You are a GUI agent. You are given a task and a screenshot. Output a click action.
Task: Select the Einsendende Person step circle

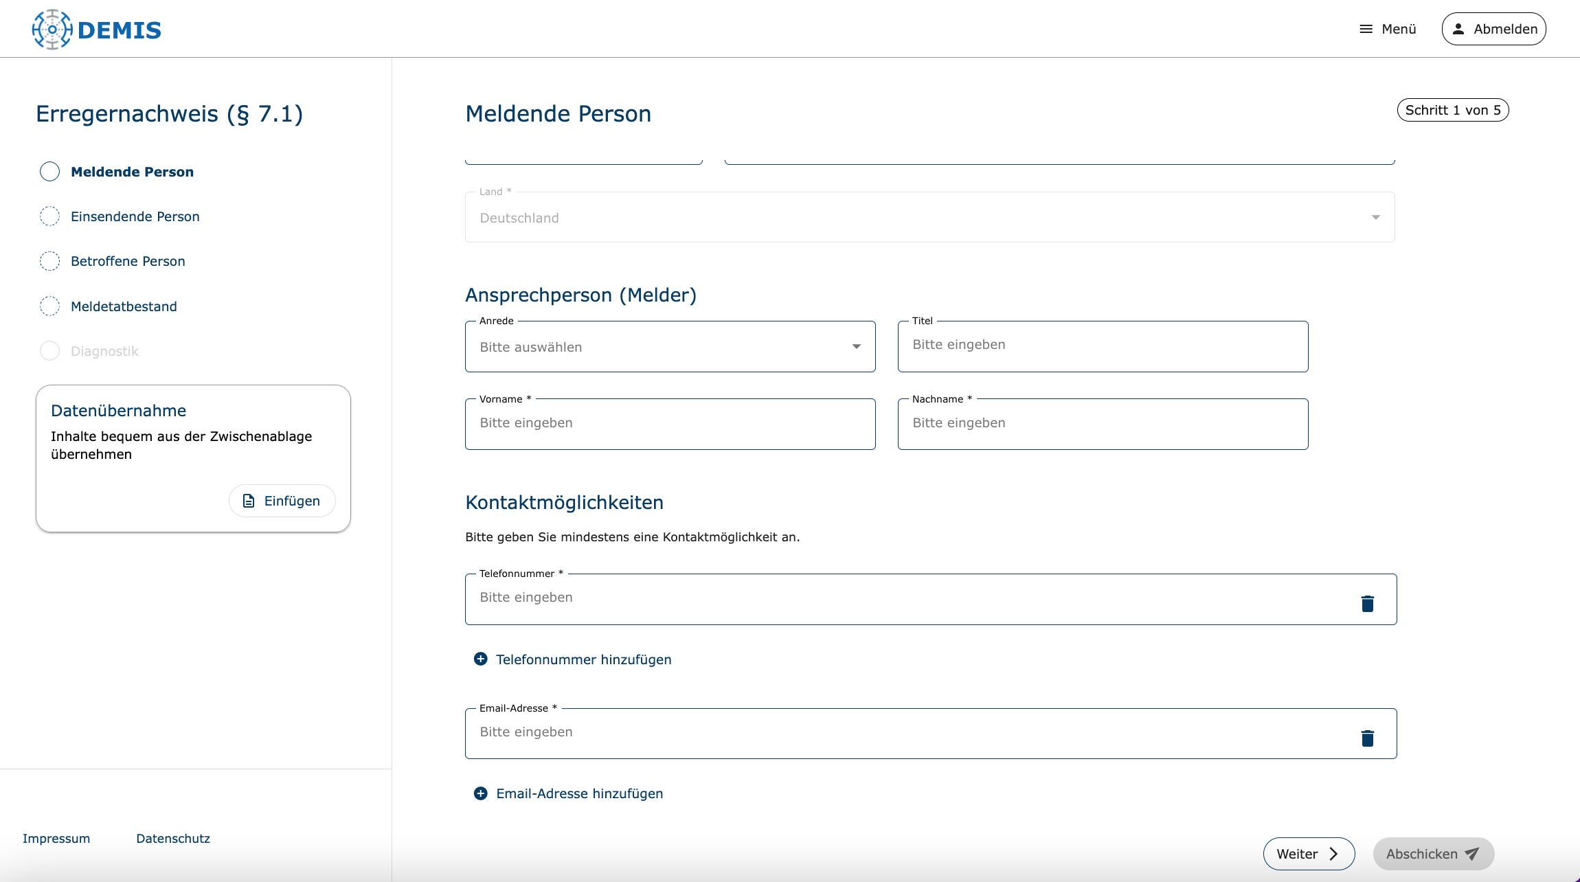coord(49,216)
